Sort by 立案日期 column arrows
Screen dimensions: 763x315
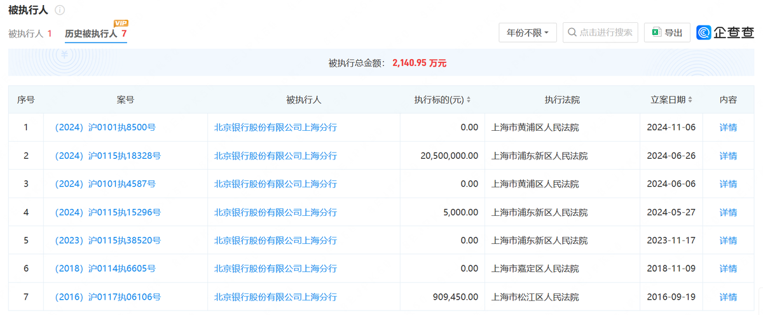tap(690, 100)
